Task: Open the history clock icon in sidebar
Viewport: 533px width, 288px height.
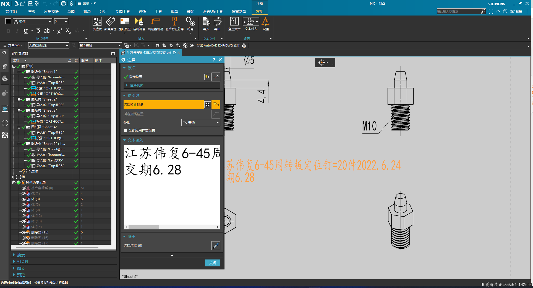Action: (5, 123)
